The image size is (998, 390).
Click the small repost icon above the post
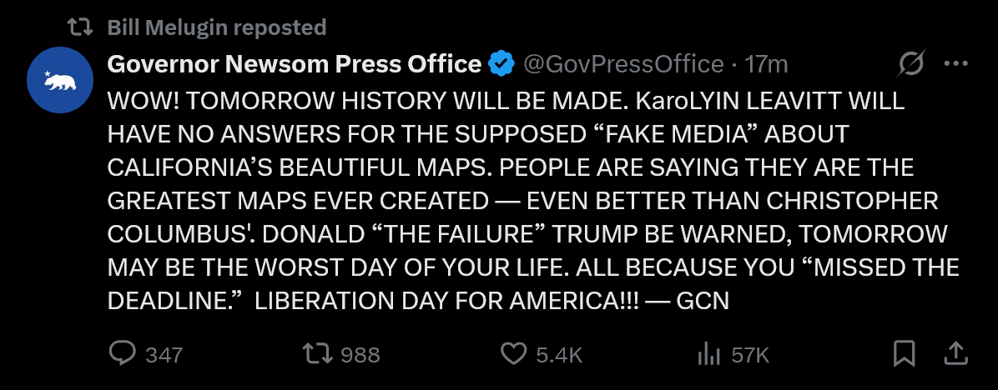[x=81, y=27]
